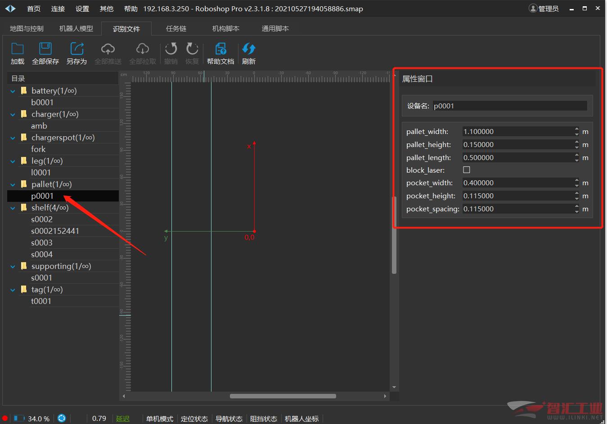Click the redo (恢复) icon

pyautogui.click(x=192, y=49)
